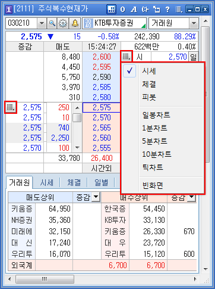Click the horizontal scrollbar thumb at the bottom
Viewport: 215px width, 289px height.
coord(45,279)
